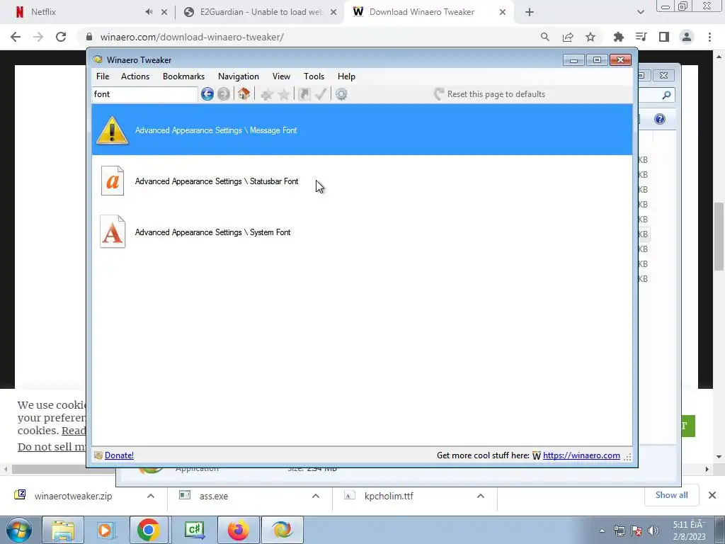Viewport: 725px width, 544px height.
Task: Open Tweaker settings gear icon
Action: point(341,94)
